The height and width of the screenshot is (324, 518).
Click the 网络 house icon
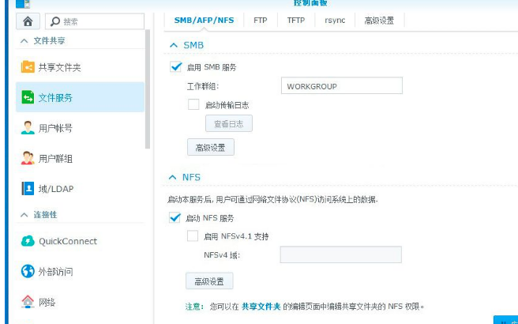28,302
